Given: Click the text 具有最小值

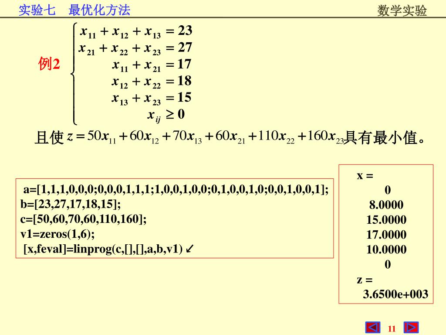Looking at the screenshot, I should click(x=381, y=138).
